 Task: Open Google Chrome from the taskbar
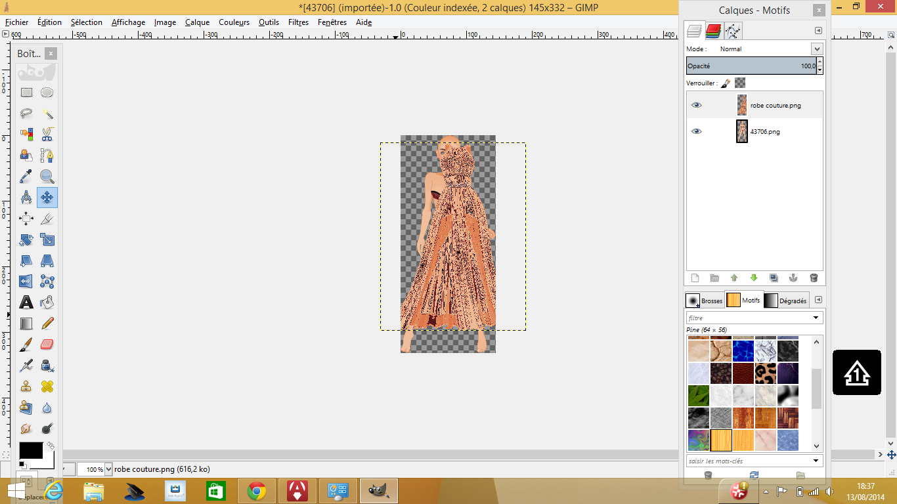coord(256,491)
